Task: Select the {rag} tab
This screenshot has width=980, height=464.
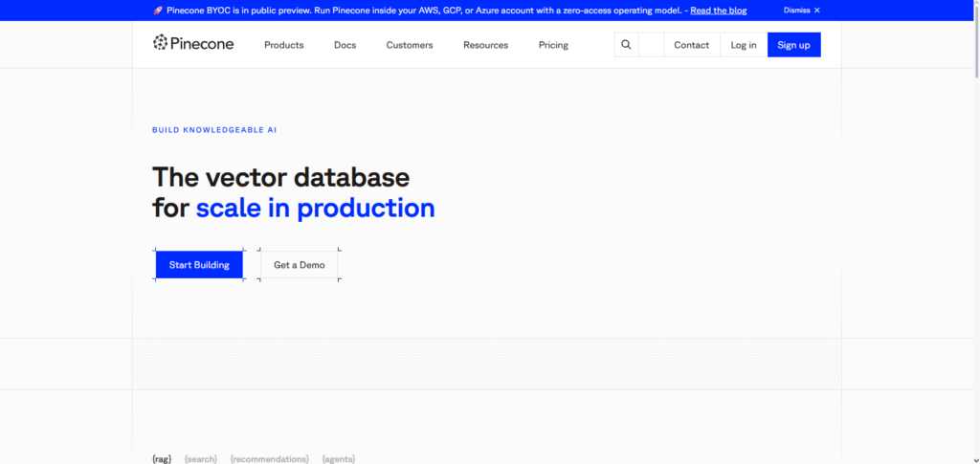Action: click(x=162, y=459)
